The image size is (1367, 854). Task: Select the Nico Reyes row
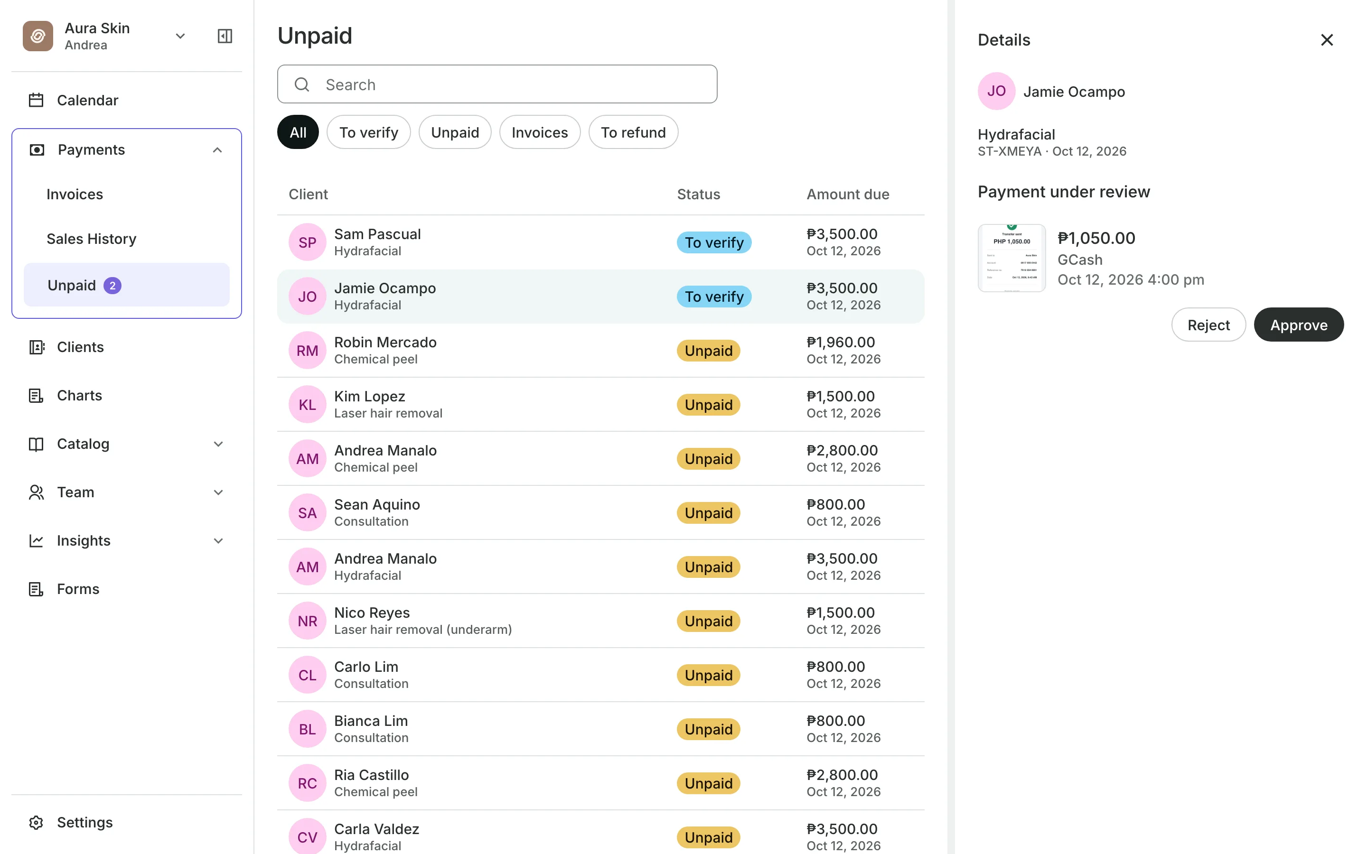click(600, 621)
